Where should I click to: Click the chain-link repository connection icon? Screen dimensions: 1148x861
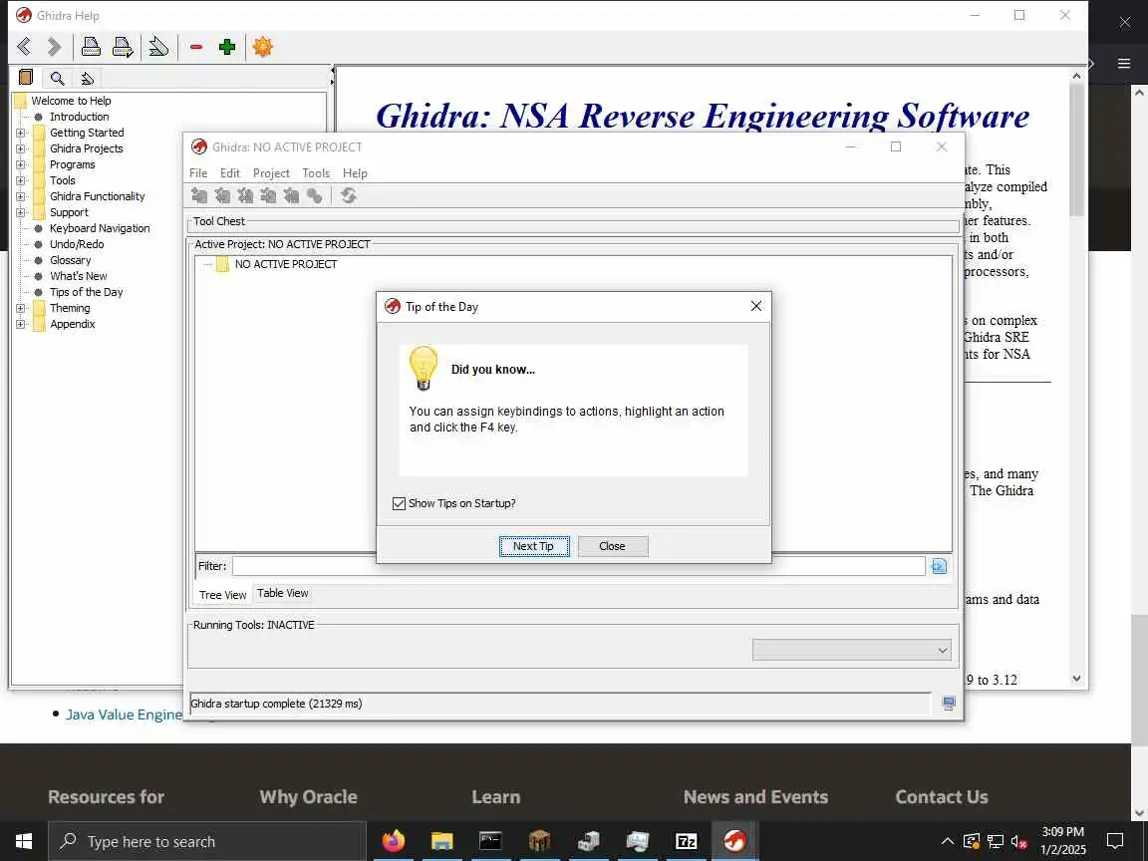tap(314, 195)
